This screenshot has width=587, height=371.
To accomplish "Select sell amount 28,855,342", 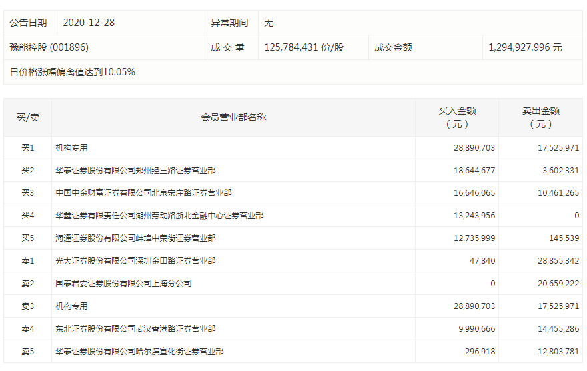I will (558, 261).
